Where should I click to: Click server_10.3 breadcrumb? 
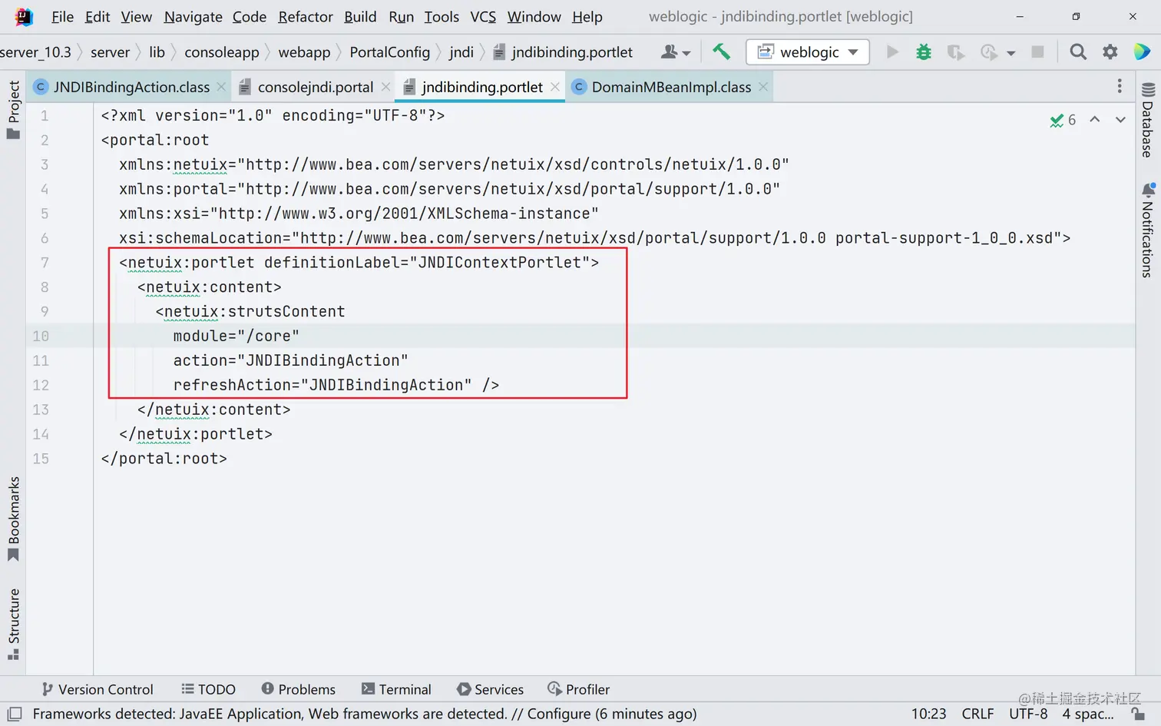35,51
